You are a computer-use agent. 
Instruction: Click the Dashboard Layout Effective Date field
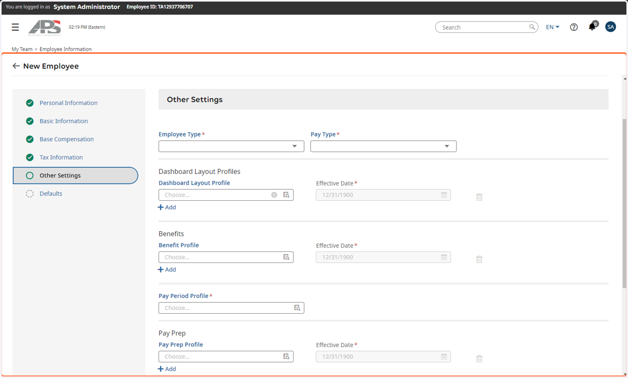[x=383, y=195]
